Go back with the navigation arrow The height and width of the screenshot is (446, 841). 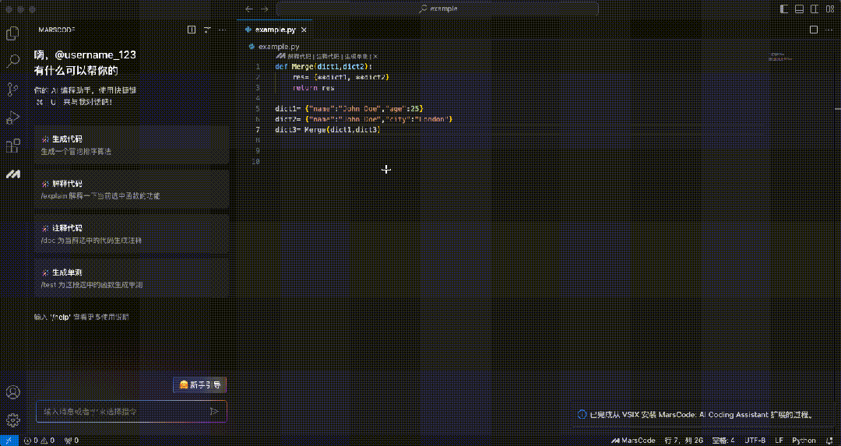pos(249,9)
